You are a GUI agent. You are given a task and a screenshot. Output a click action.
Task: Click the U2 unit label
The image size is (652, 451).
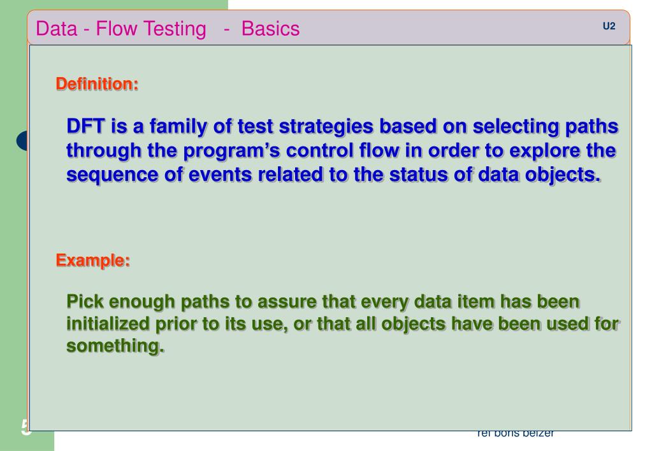pos(609,26)
